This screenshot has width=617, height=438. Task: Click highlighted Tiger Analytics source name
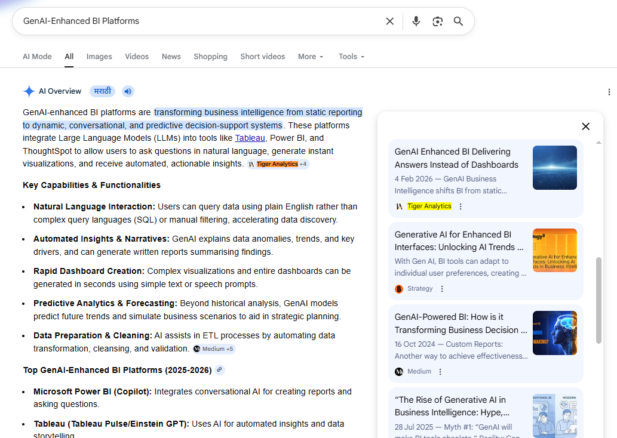[429, 206]
